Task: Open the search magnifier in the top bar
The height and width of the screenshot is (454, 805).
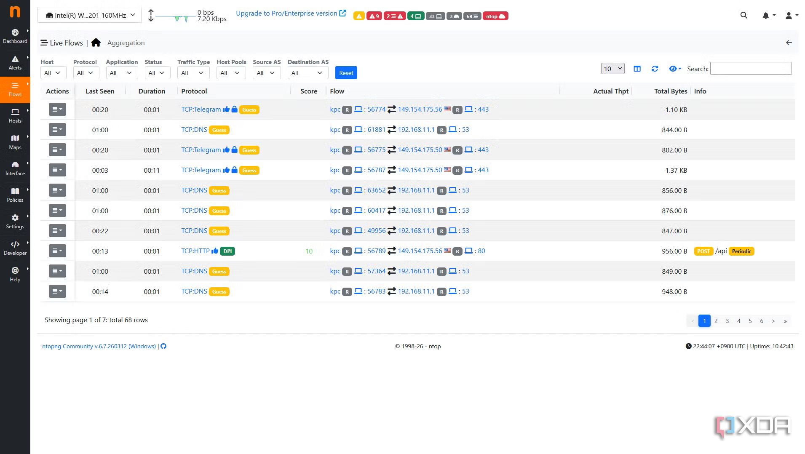Action: [x=744, y=15]
